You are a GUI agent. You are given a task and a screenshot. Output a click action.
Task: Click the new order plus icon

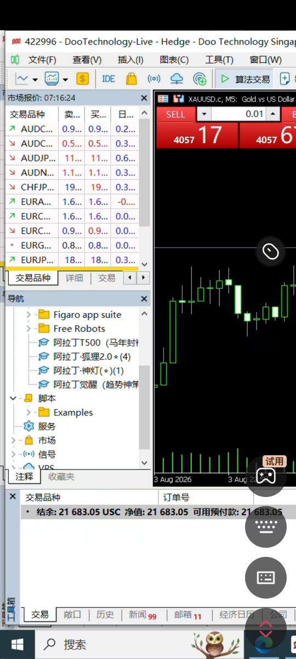tap(284, 79)
